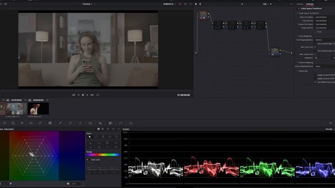Toggle Apply Inverse OOTF checkbox

pyautogui.click(x=315, y=78)
